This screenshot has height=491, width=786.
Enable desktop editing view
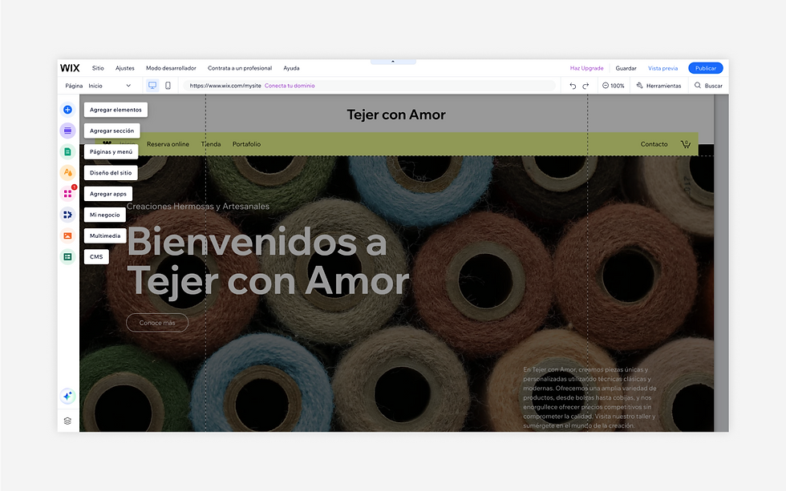(x=152, y=85)
